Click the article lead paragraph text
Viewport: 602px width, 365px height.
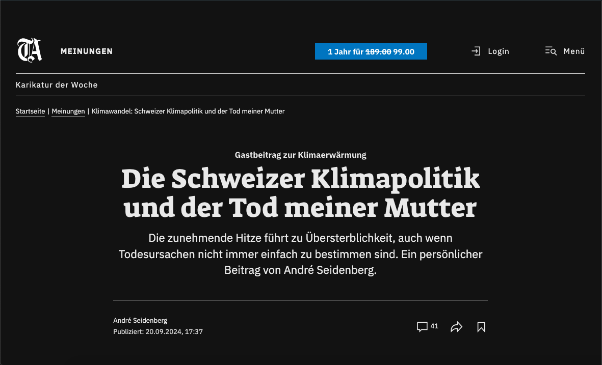pyautogui.click(x=300, y=254)
